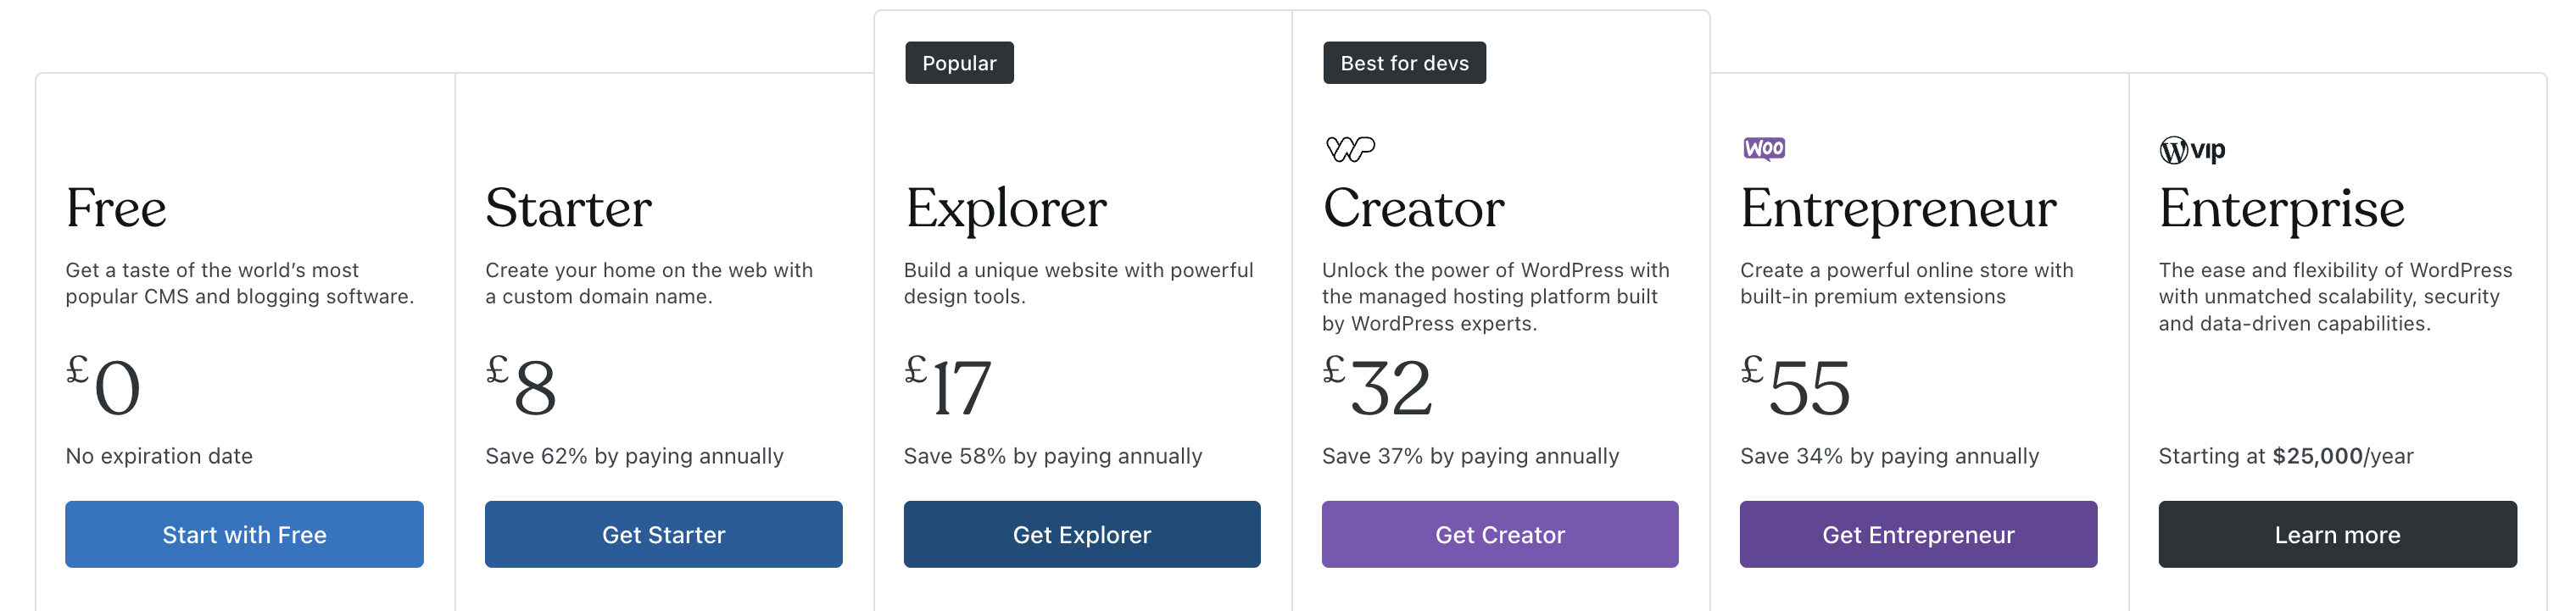Click the Enterprise plan heading

2282,209
